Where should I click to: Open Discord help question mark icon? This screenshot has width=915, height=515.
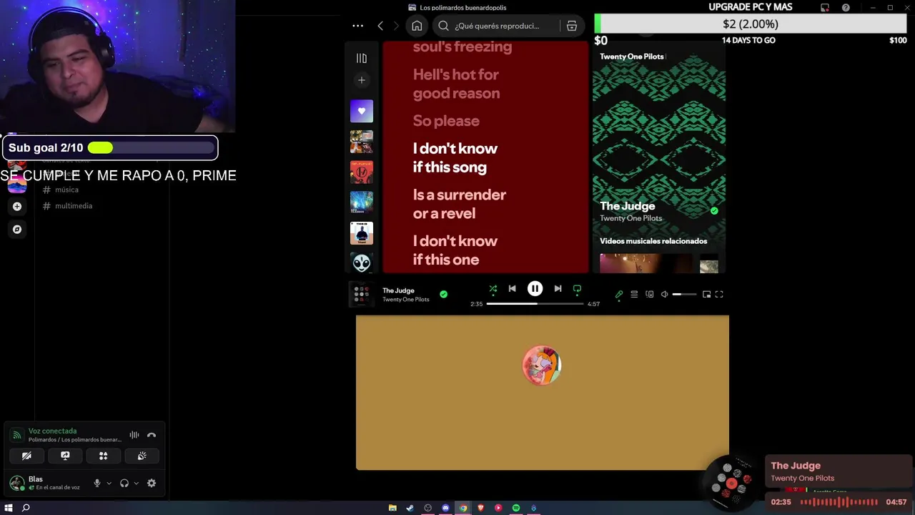pos(846,8)
